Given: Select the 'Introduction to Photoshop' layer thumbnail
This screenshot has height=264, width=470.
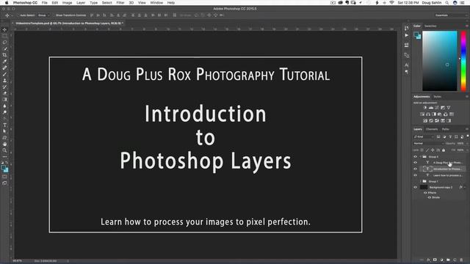Looking at the screenshot, I should click(427, 169).
